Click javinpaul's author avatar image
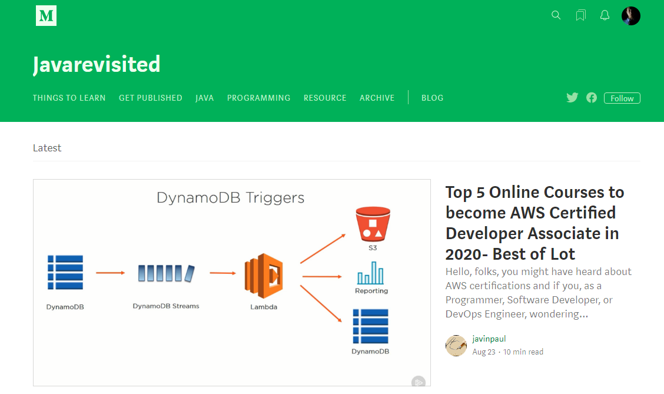Image resolution: width=664 pixels, height=394 pixels. [x=456, y=346]
